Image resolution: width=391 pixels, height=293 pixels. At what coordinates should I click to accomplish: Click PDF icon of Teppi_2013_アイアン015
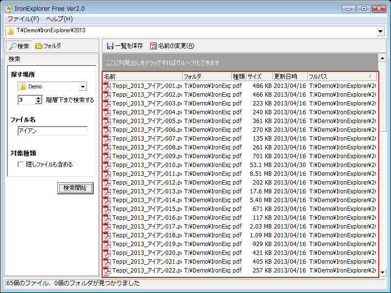pyautogui.click(x=107, y=209)
